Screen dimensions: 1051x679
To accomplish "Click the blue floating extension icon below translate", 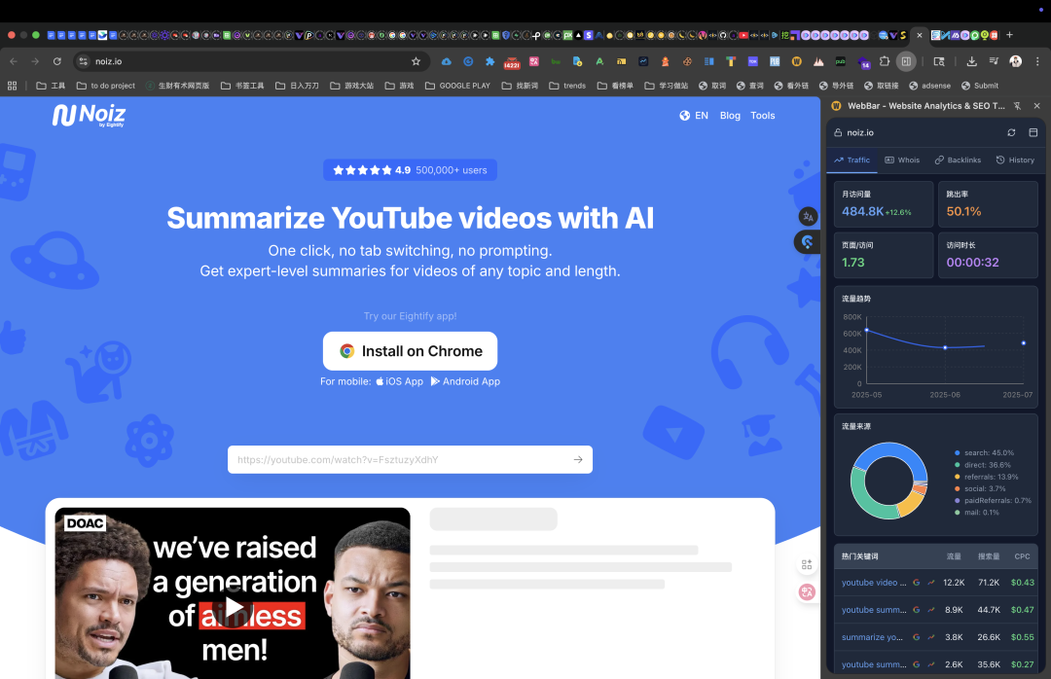I will pyautogui.click(x=808, y=241).
